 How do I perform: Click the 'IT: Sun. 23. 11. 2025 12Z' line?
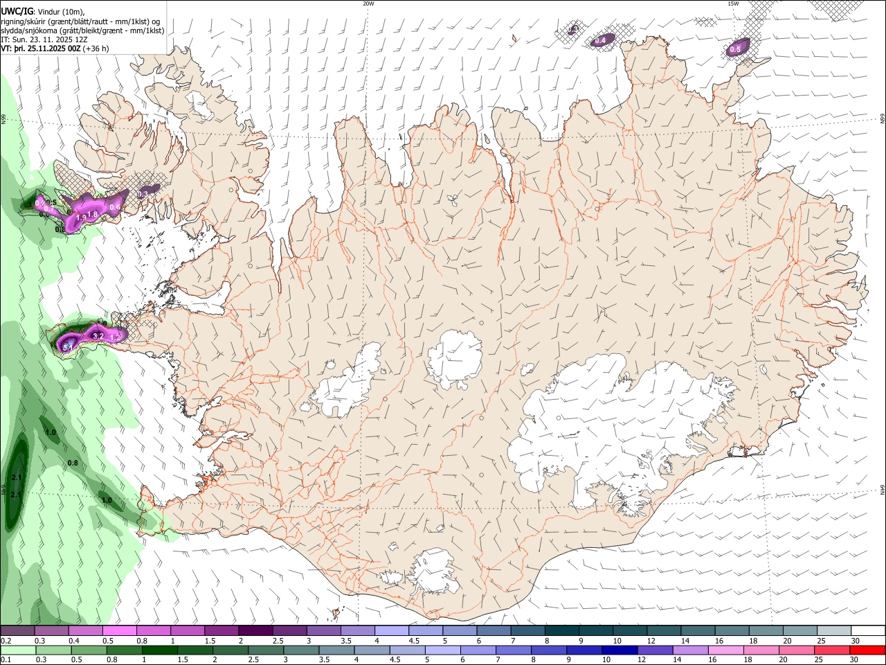[44, 39]
